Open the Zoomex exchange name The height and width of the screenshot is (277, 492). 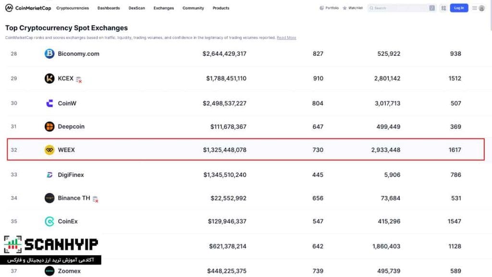(x=69, y=271)
